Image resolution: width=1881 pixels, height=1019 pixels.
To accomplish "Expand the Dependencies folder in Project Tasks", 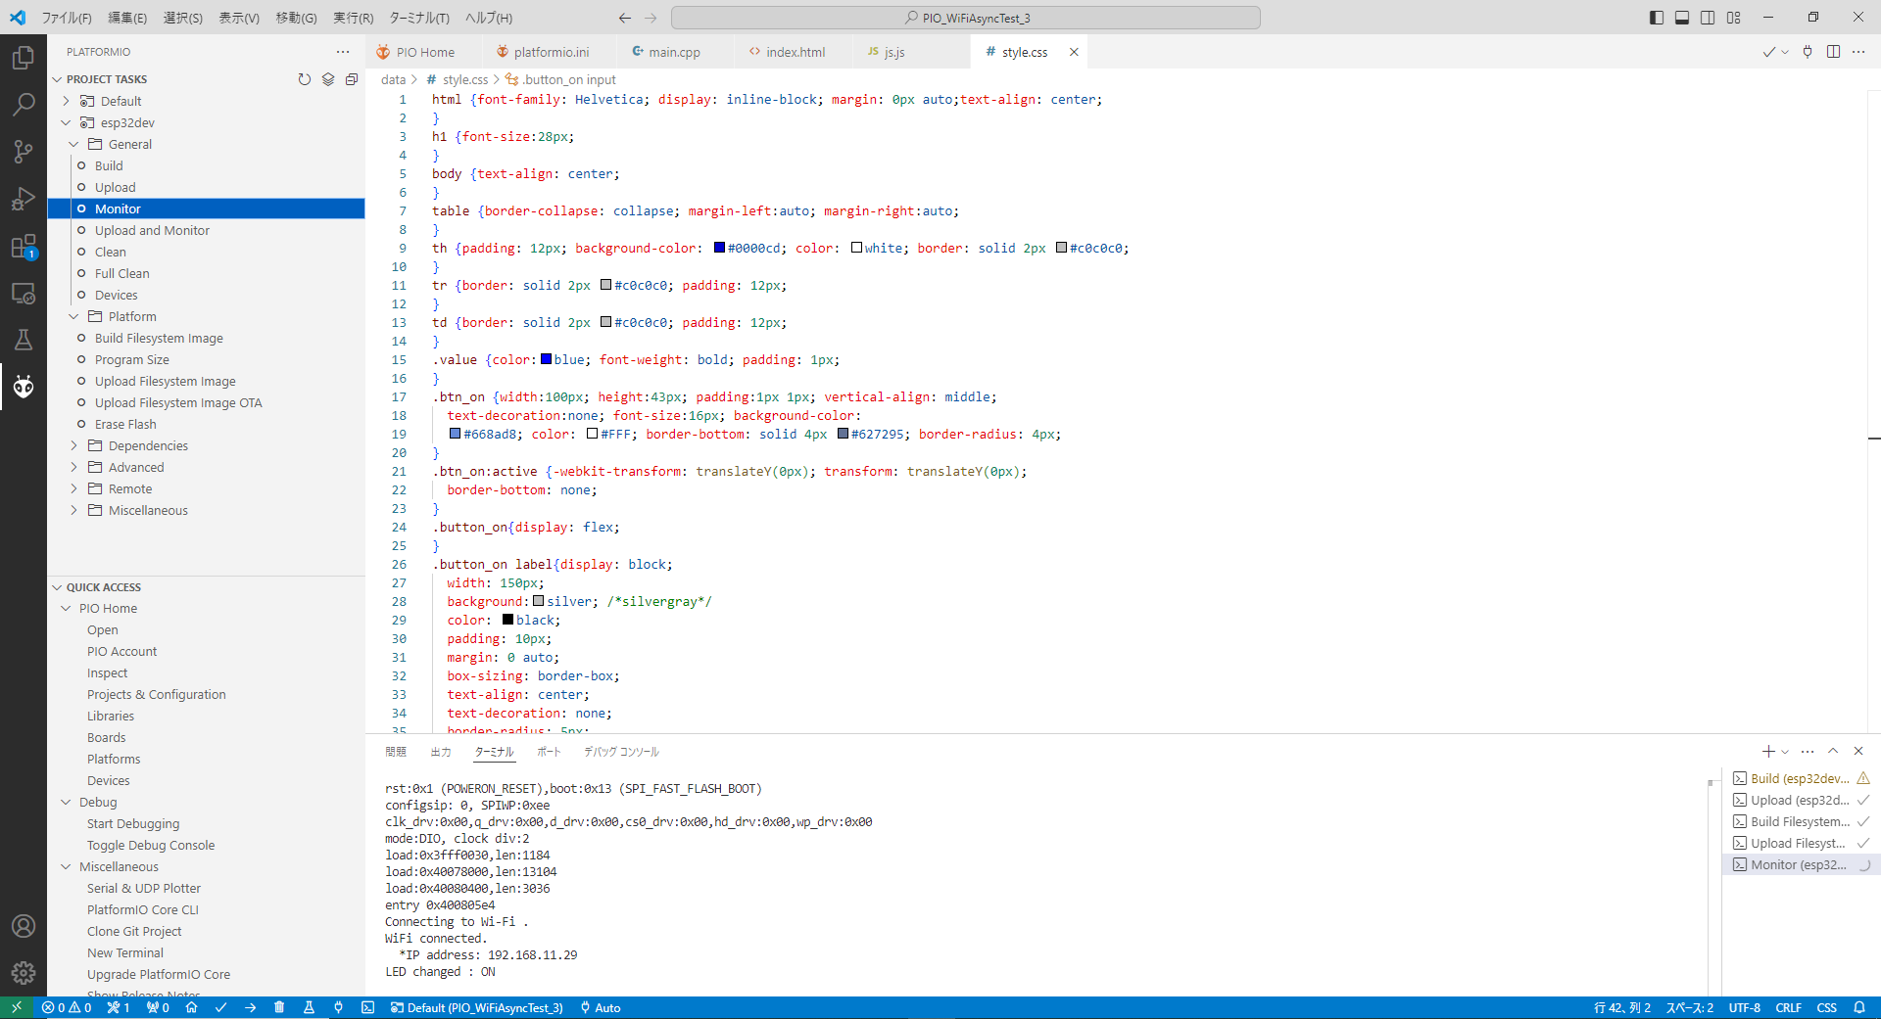I will 148,445.
